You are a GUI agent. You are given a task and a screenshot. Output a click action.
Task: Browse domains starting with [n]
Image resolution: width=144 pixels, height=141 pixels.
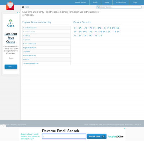tap(90, 32)
